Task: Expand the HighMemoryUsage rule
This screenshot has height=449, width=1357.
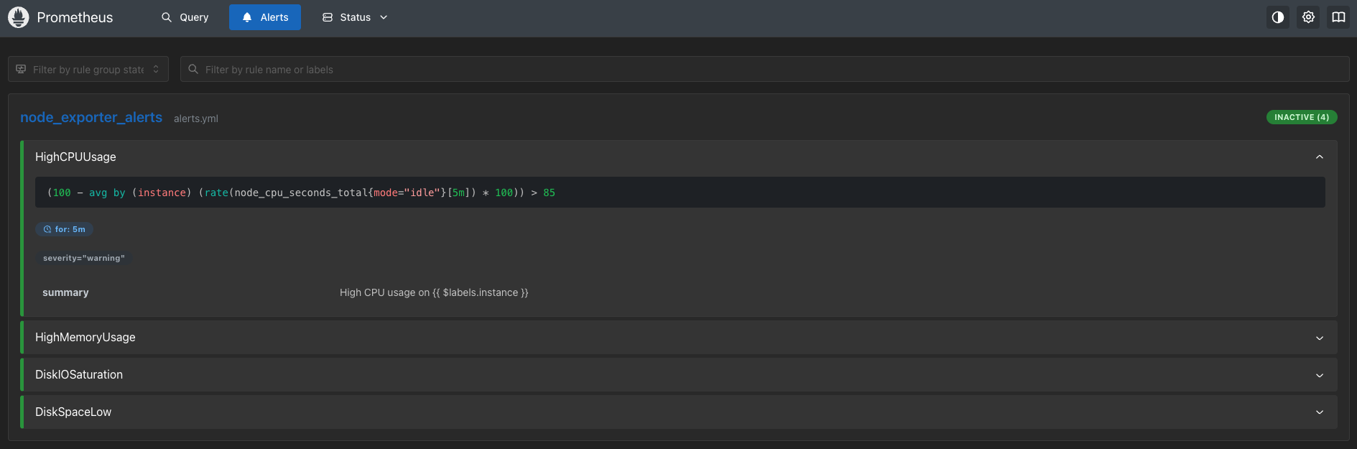Action: (1319, 338)
